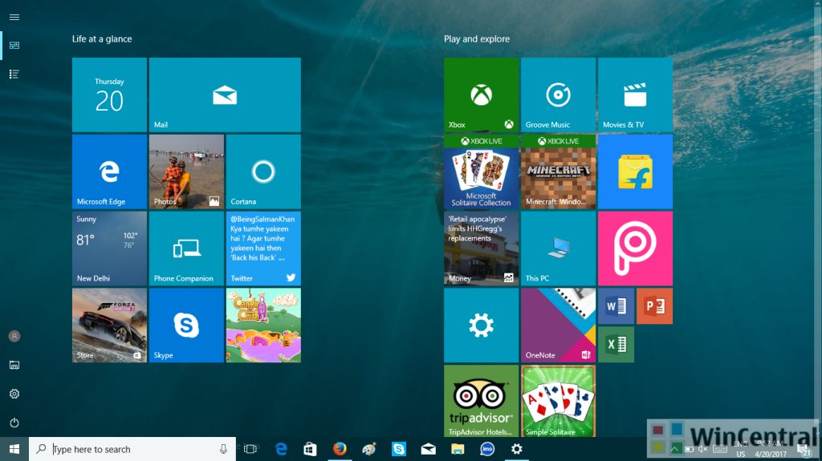Open the Xbox tile

point(482,95)
